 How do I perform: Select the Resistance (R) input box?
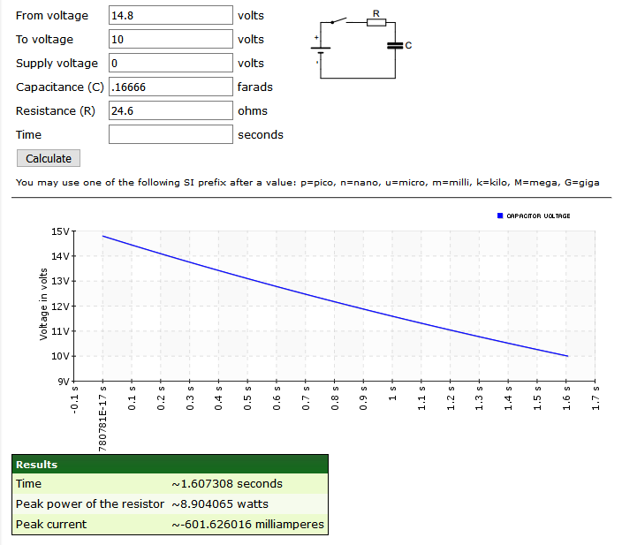tap(170, 111)
